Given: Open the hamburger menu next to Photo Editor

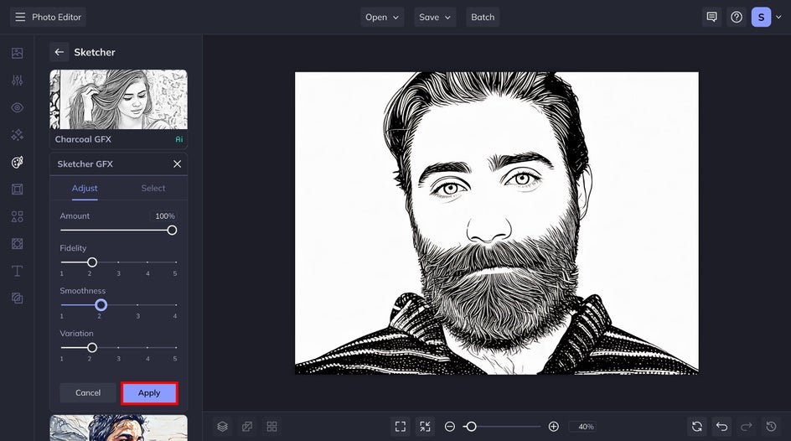Looking at the screenshot, I should (x=20, y=17).
